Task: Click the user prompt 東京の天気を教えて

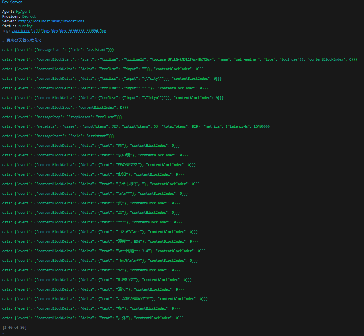Action: (24, 40)
